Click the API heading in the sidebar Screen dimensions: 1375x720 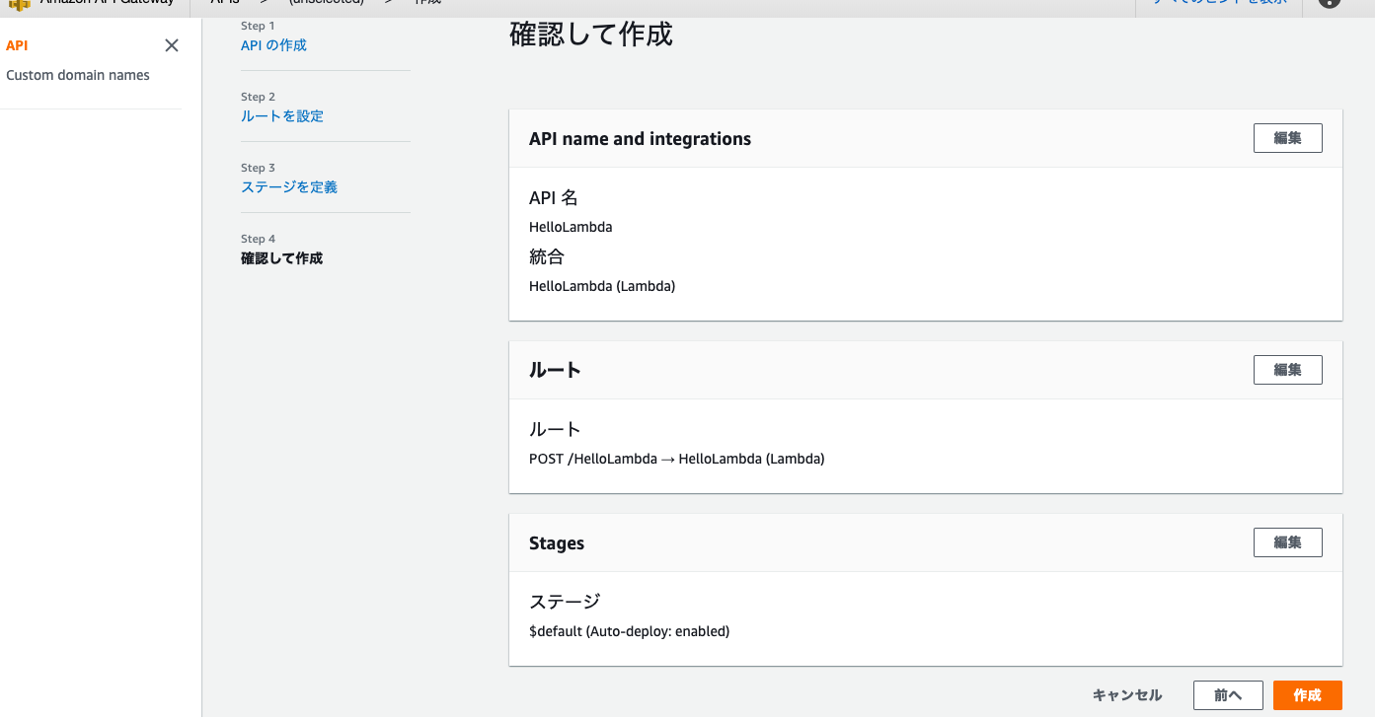click(x=16, y=44)
